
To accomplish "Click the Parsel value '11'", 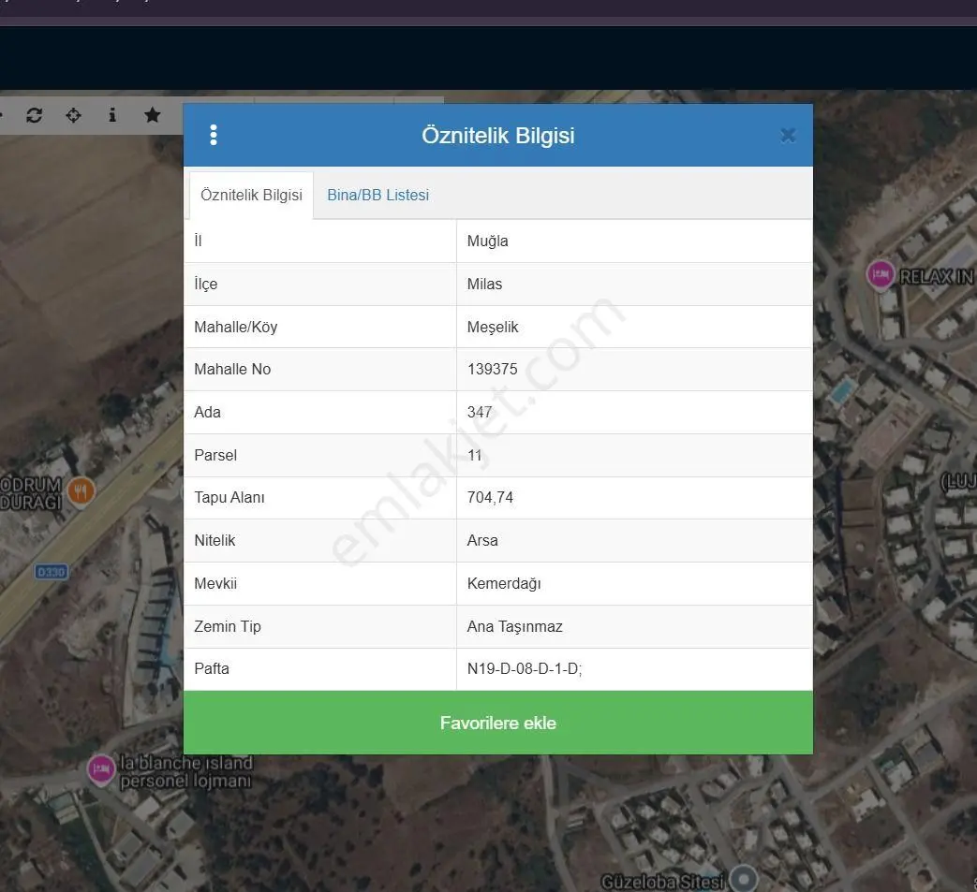I will click(474, 455).
